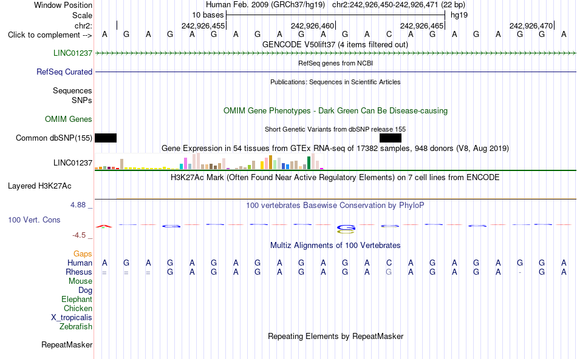Click the SNPs publications track label
This screenshot has width=577, height=359.
coord(82,100)
